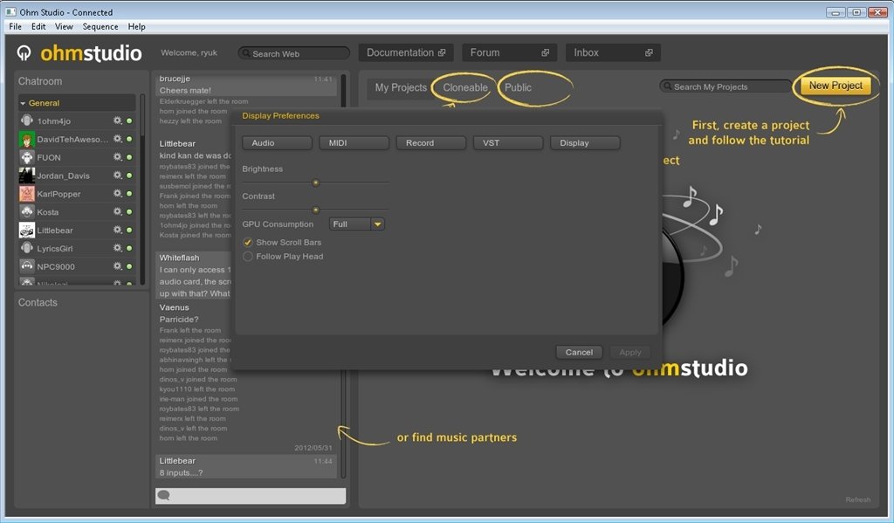This screenshot has height=523, width=894.
Task: Click KarlPopper's avatar image
Action: [x=27, y=194]
